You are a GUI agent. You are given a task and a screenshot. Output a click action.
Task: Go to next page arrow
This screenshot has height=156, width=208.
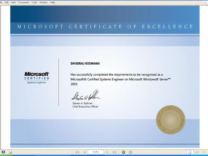pyautogui.click(x=107, y=152)
